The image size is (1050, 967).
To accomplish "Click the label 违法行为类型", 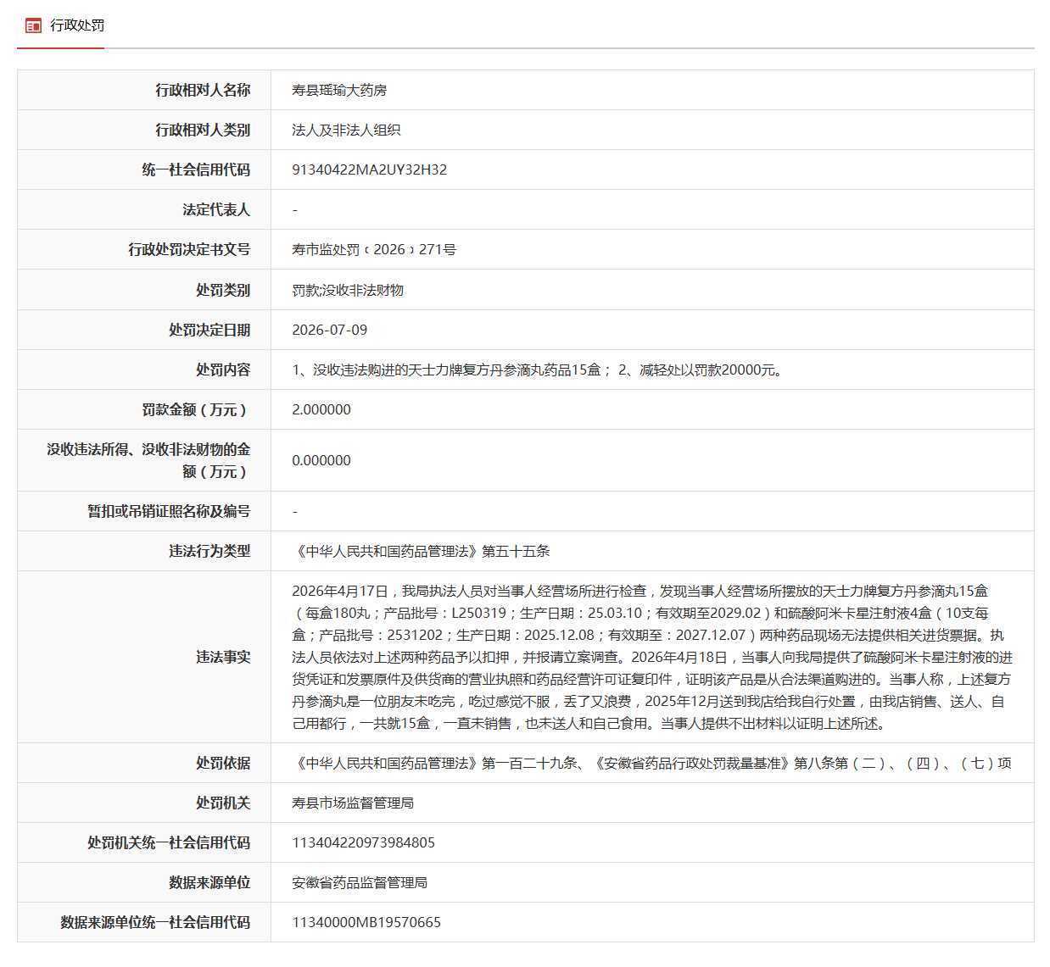I will click(x=209, y=551).
